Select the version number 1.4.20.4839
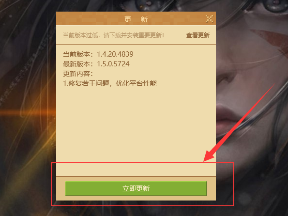 115,54
